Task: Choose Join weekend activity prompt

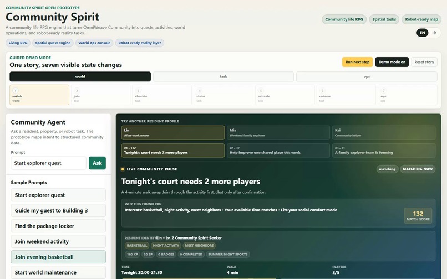Action: [58, 241]
